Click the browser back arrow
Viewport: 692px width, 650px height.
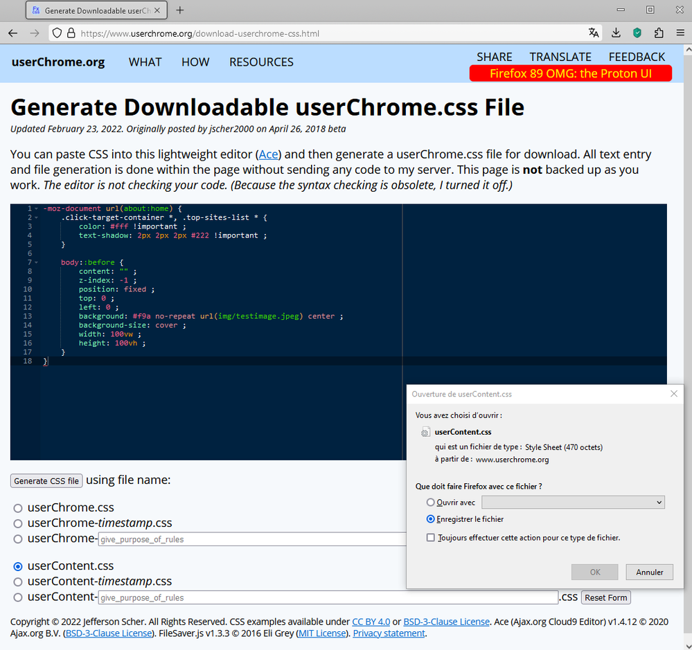pos(13,33)
